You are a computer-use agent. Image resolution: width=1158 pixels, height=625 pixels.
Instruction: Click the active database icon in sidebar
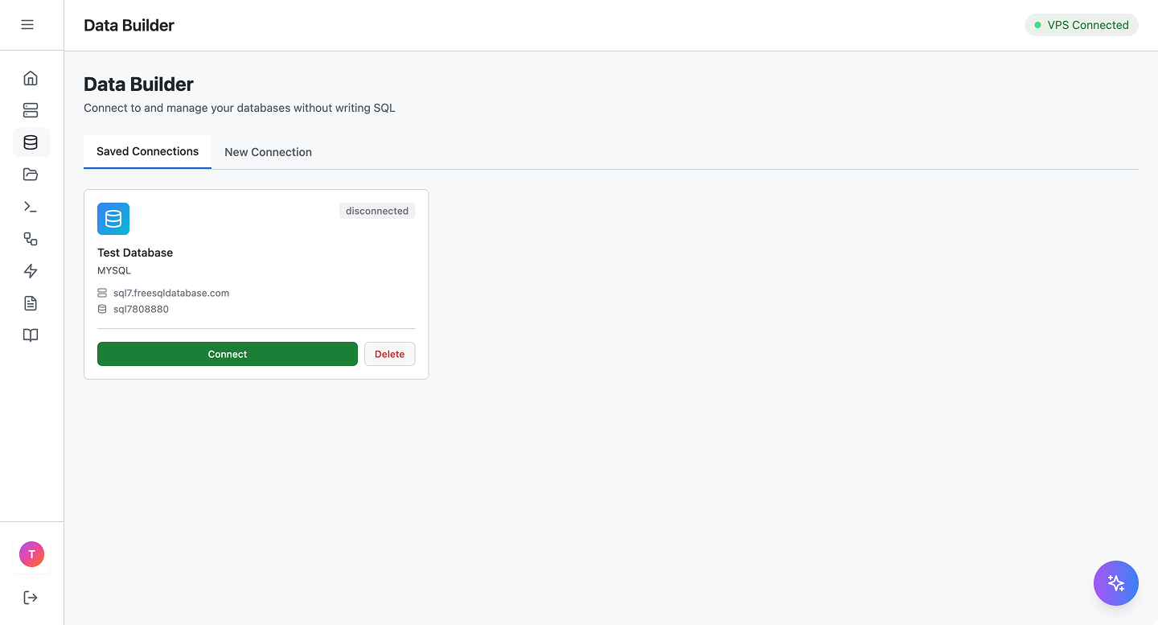[31, 142]
